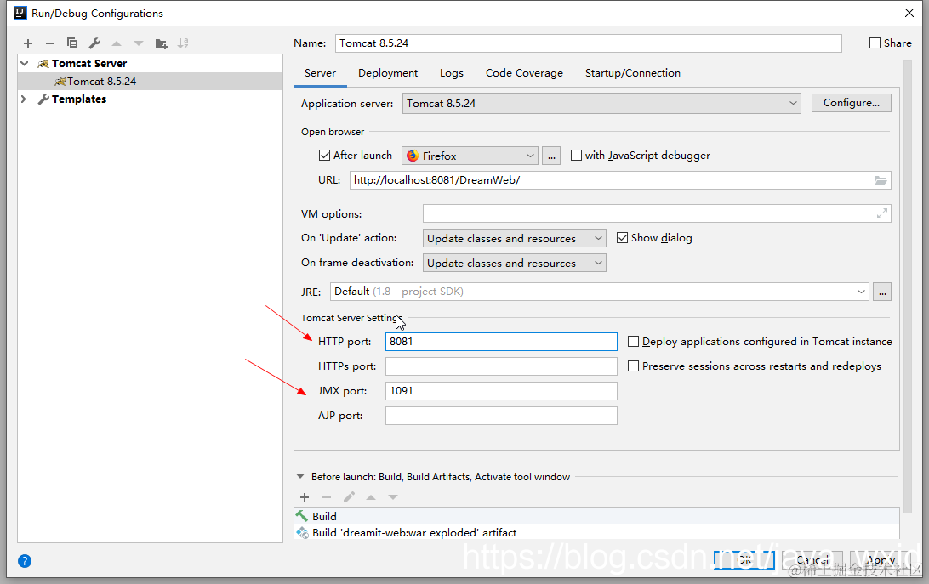The width and height of the screenshot is (929, 584).
Task: Remove configuration with minus icon
Action: [x=49, y=43]
